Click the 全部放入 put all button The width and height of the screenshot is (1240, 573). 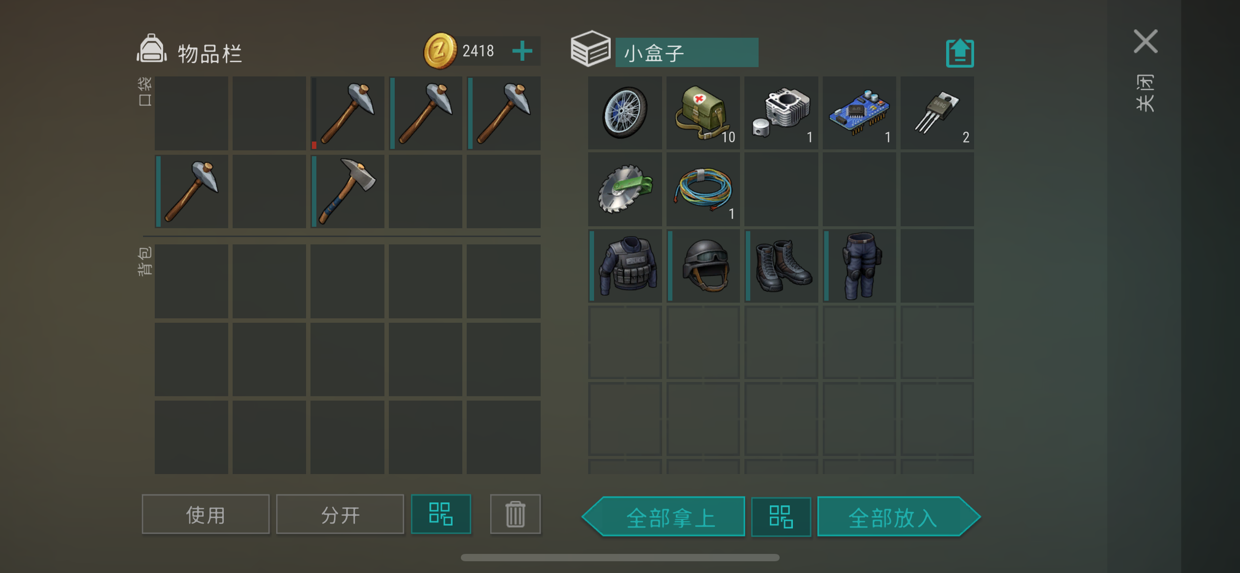(899, 517)
